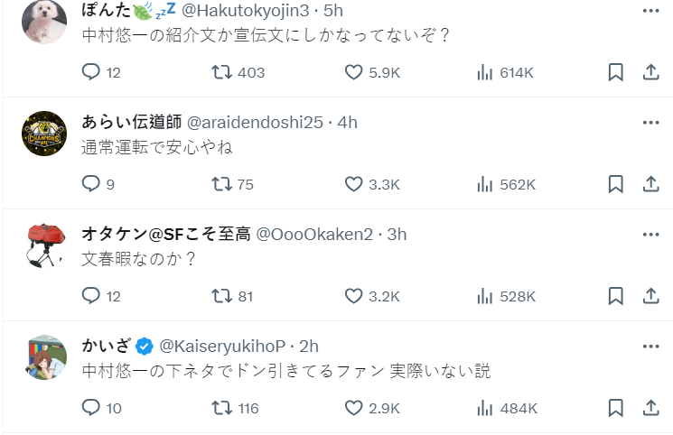Image resolution: width=673 pixels, height=435 pixels.
Task: Share オタケン's tweet
Action: (x=650, y=295)
